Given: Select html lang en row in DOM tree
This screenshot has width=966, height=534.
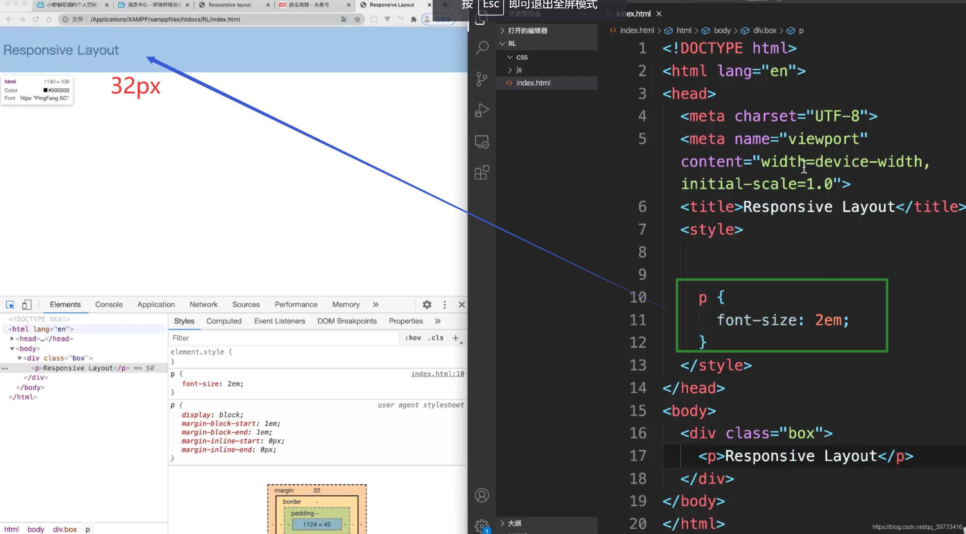Looking at the screenshot, I should point(83,329).
